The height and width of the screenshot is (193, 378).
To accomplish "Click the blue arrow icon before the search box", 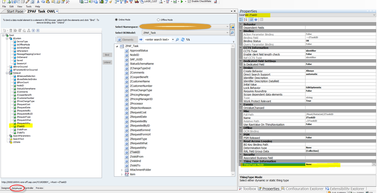I will point(141,40).
